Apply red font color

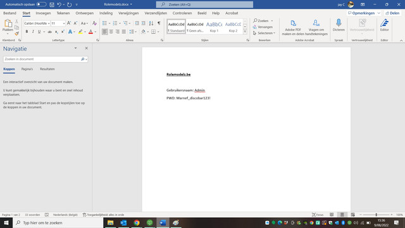90,32
